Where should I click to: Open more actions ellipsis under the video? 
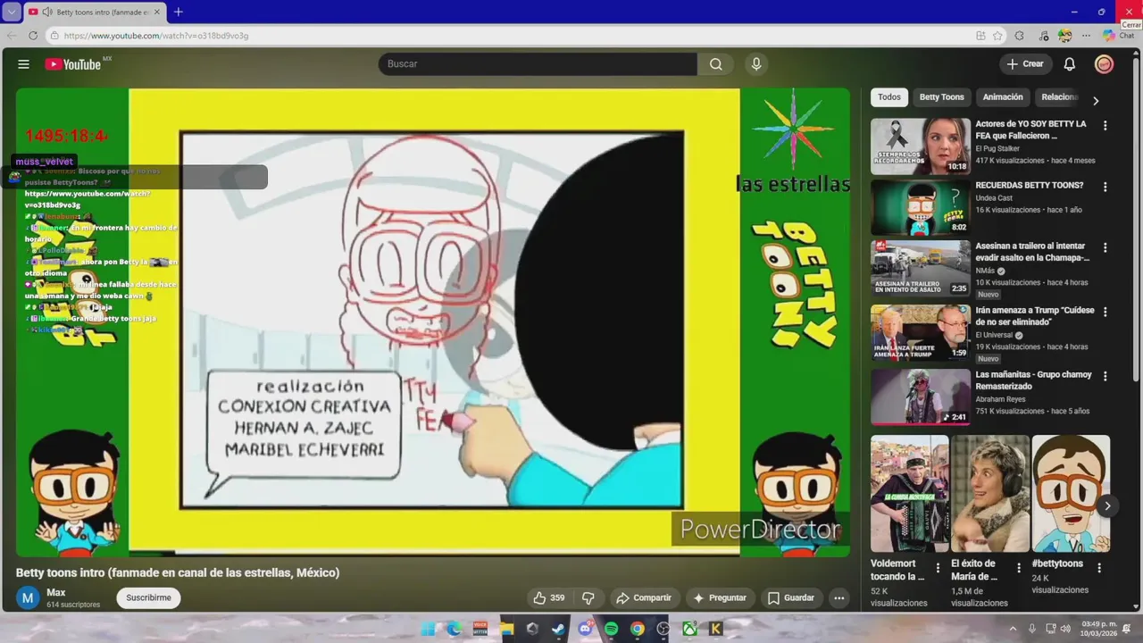(838, 598)
